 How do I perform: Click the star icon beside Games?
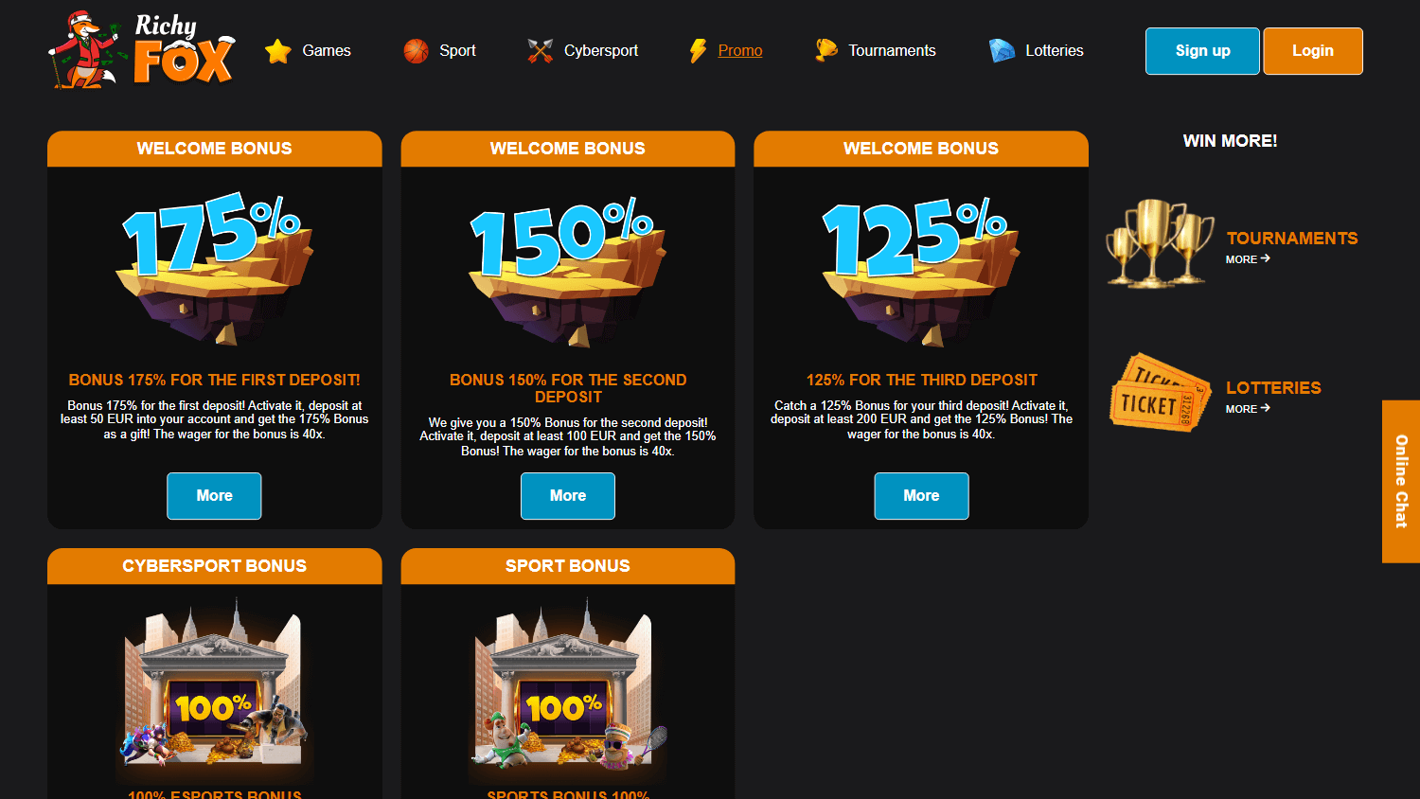(x=278, y=51)
